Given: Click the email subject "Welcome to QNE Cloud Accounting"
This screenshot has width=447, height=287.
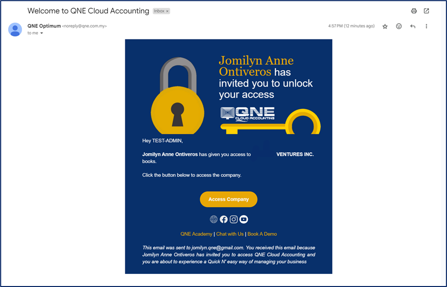Looking at the screenshot, I should (x=88, y=11).
